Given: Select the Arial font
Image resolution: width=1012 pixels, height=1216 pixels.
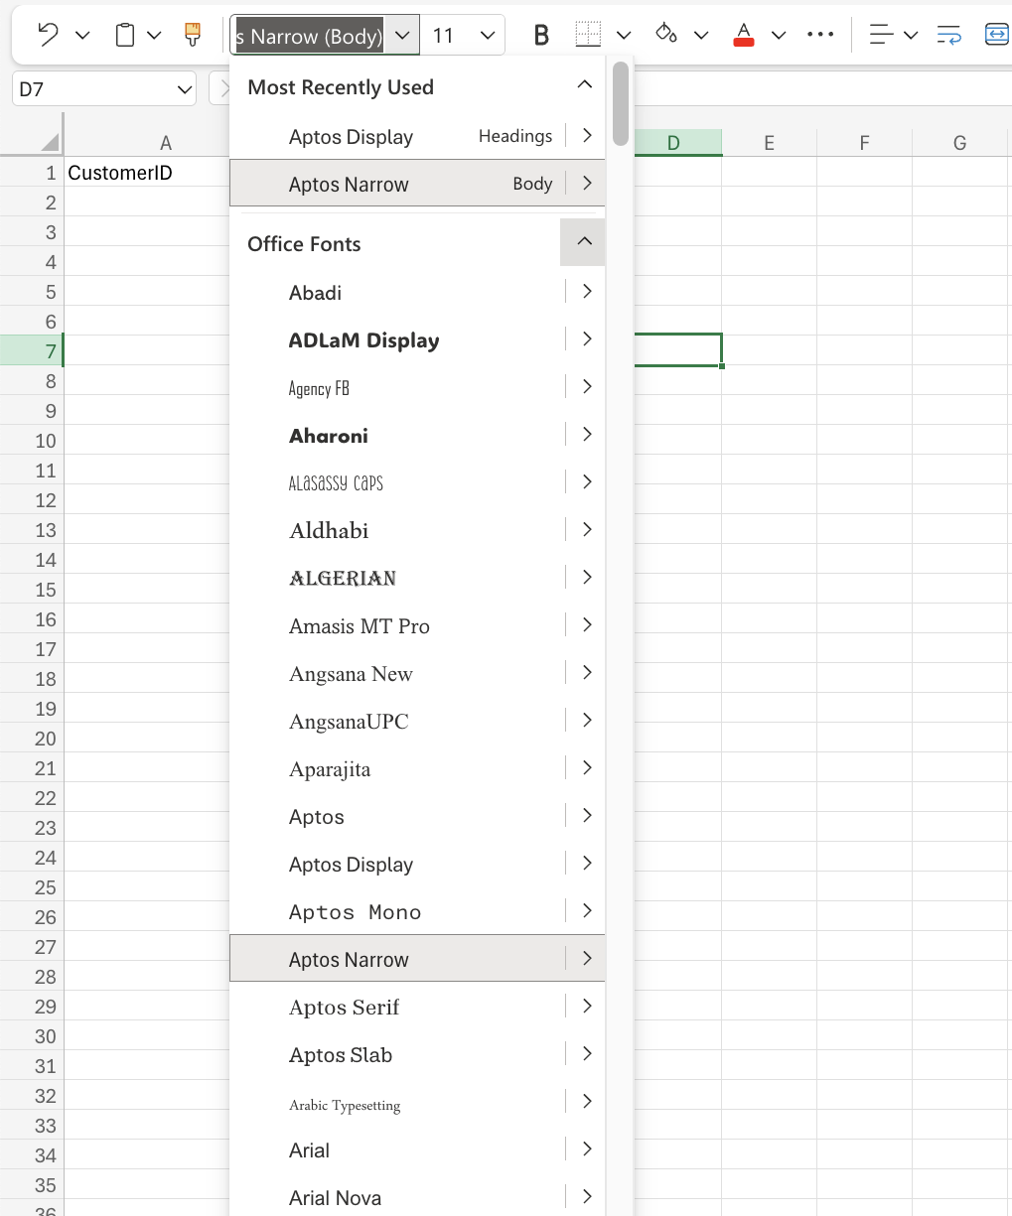Looking at the screenshot, I should click(309, 1149).
